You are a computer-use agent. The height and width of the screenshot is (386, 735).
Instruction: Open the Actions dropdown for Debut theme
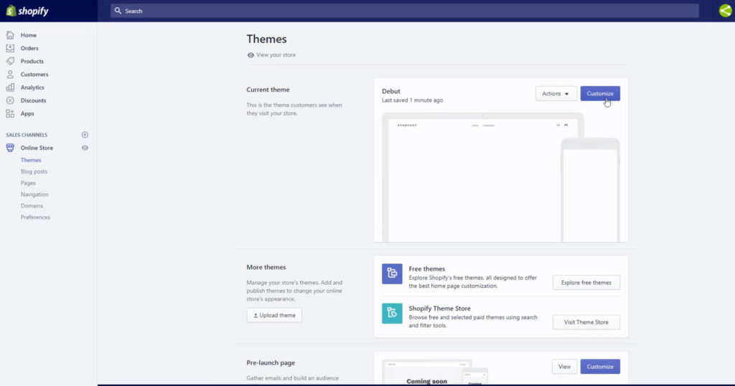coord(556,94)
